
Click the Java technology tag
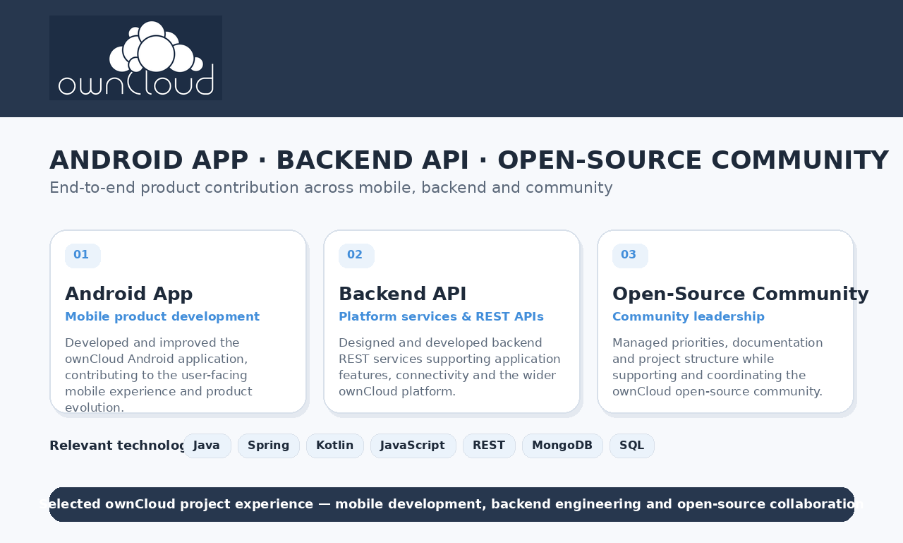tap(207, 446)
